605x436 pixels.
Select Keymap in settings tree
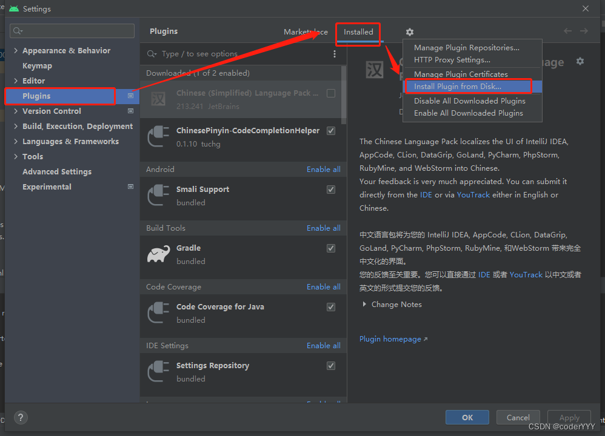(37, 65)
